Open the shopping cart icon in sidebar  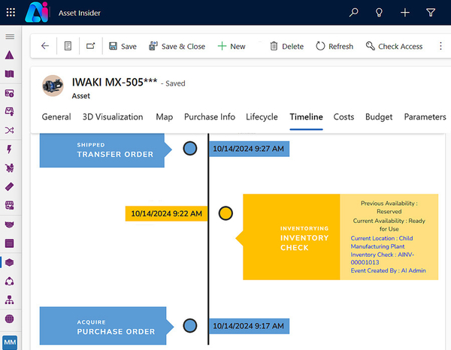click(x=10, y=167)
